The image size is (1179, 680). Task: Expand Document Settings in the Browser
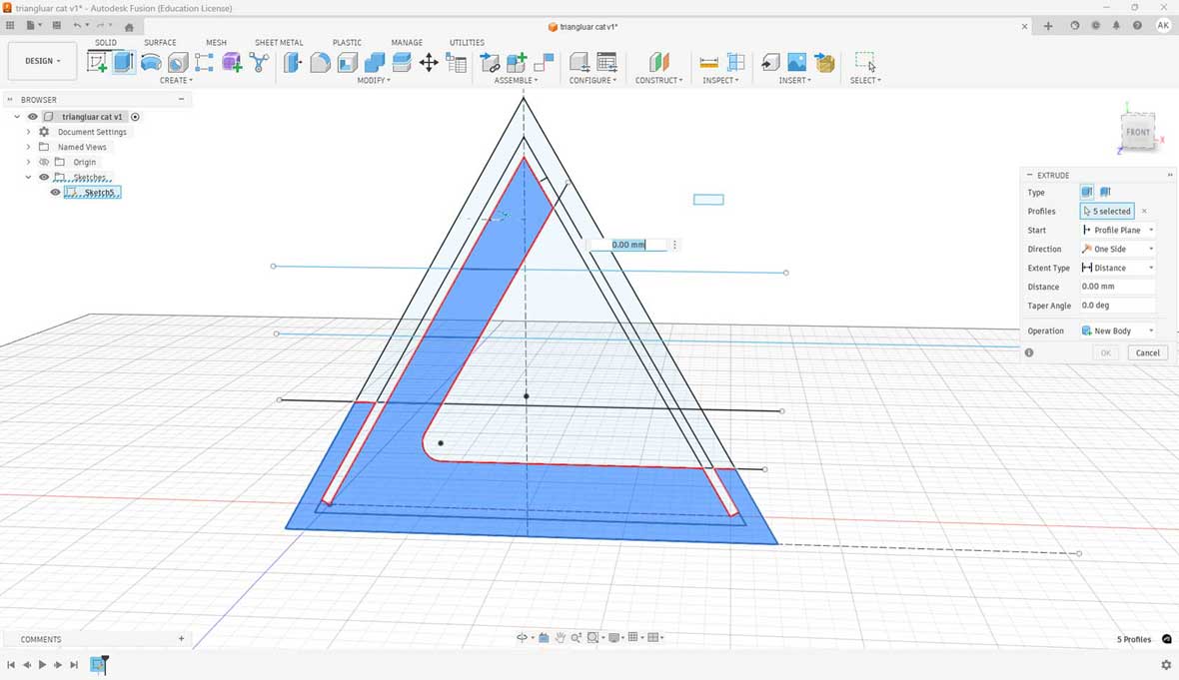click(28, 132)
